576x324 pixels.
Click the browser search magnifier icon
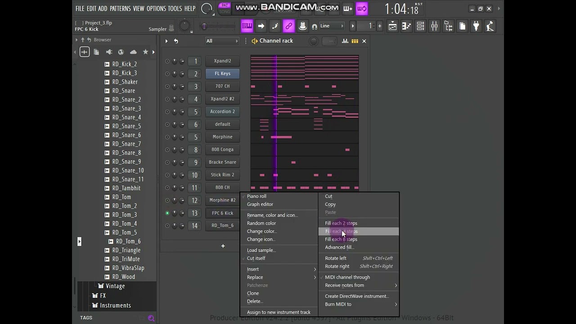click(151, 318)
